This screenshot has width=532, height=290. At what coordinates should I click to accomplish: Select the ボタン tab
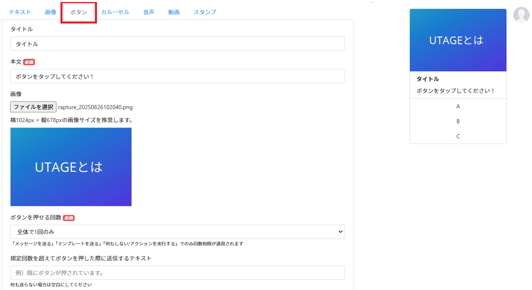coord(79,12)
